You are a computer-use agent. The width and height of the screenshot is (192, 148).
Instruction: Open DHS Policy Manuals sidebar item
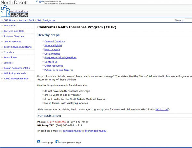(x=15, y=73)
